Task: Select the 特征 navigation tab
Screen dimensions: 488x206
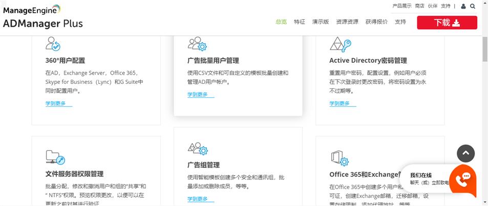Action: [300, 22]
